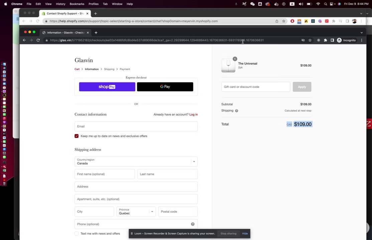The image size is (372, 240).
Task: Open the profile avatar in Shopify Support window
Action: click(354, 21)
